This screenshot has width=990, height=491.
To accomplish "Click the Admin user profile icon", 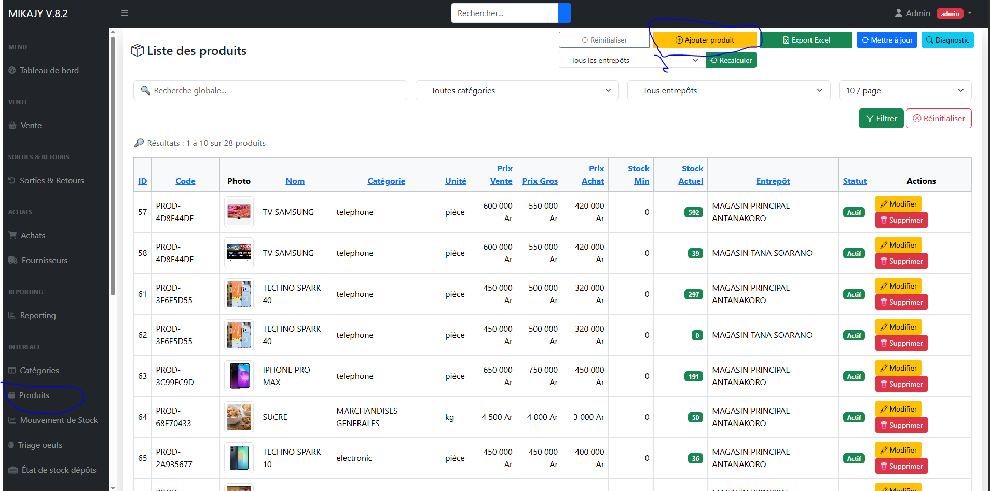I will [x=899, y=13].
